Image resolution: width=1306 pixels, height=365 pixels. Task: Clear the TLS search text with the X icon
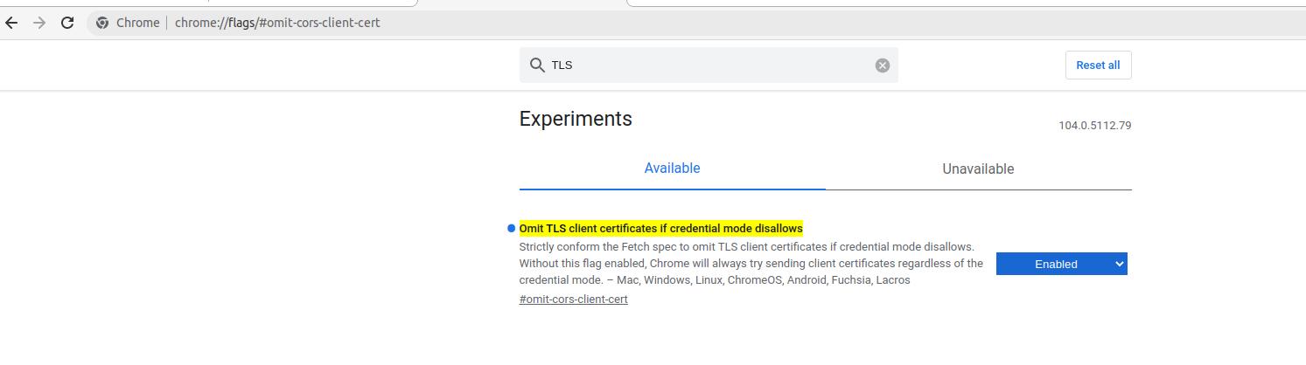pyautogui.click(x=883, y=65)
